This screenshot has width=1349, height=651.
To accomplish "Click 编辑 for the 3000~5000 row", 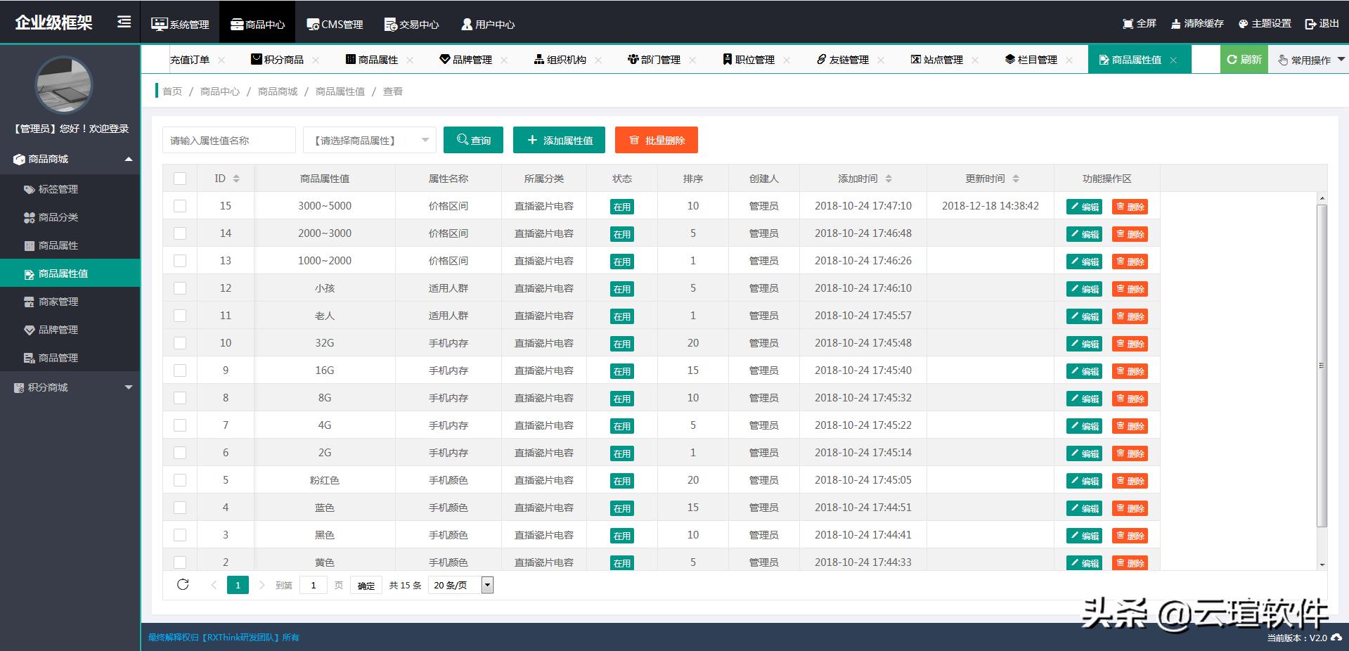I will tap(1084, 207).
